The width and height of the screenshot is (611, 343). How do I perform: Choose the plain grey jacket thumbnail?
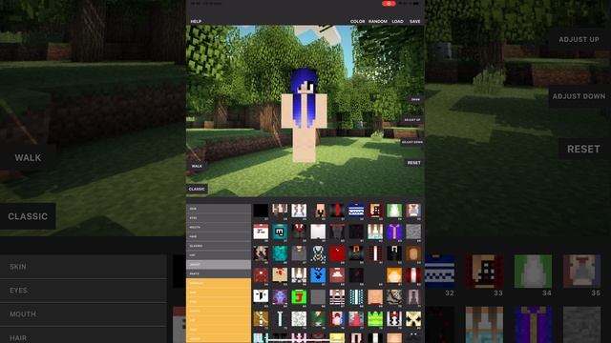(x=318, y=296)
